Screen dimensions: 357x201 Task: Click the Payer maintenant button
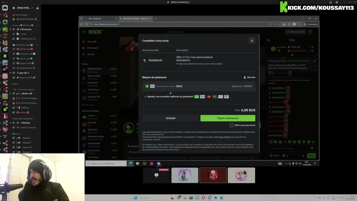(x=228, y=118)
